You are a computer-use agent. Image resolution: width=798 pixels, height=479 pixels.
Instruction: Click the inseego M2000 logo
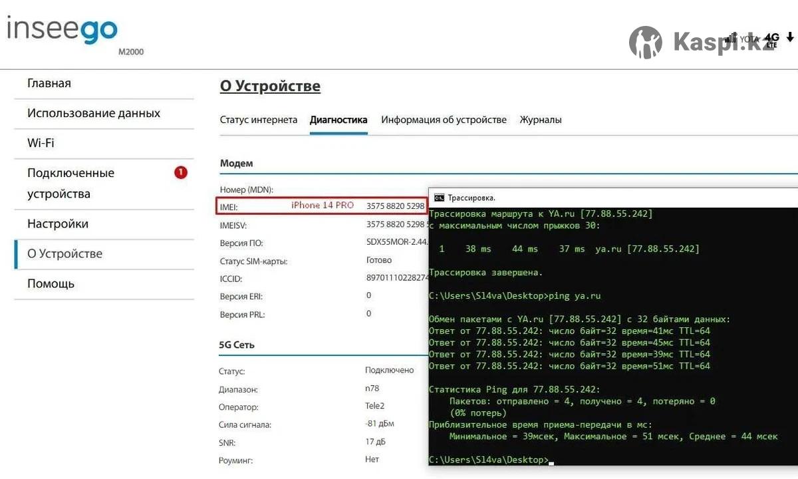[74, 35]
